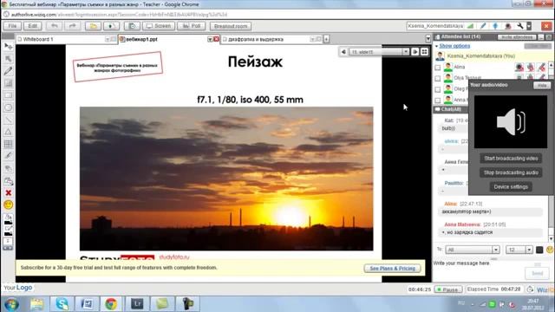Click the Poll button
Image resolution: width=555 pixels, height=312 pixels.
click(191, 26)
